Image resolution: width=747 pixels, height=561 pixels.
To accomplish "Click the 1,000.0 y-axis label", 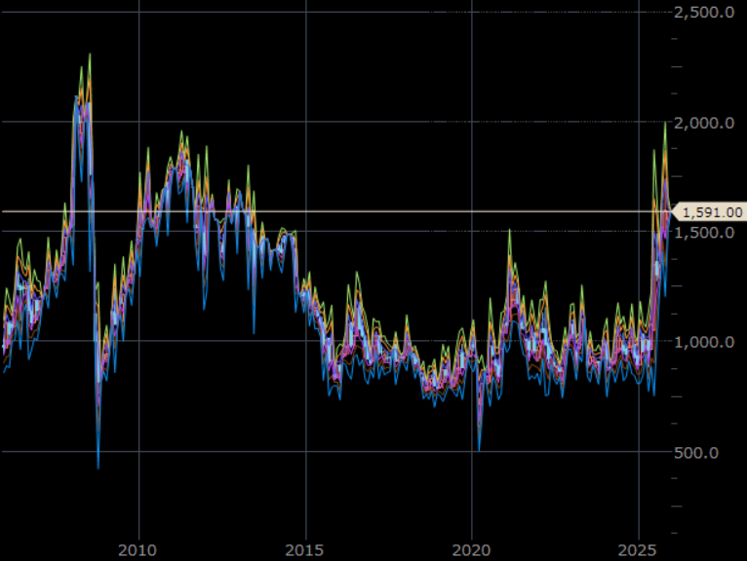I will pos(704,343).
